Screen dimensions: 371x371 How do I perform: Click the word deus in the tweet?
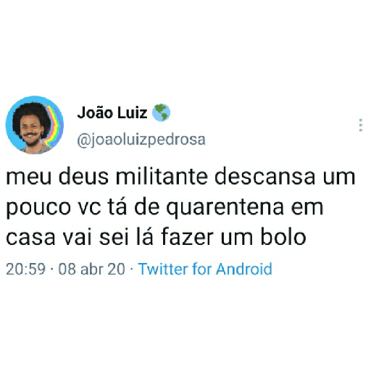(83, 176)
